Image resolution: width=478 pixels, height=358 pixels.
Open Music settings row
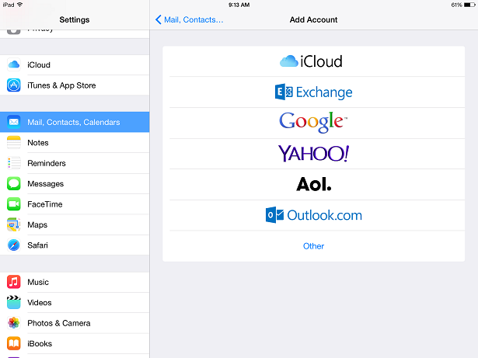coord(75,282)
